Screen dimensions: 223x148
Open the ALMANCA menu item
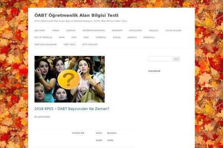point(132,37)
